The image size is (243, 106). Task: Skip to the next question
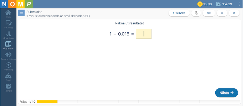coord(234,13)
